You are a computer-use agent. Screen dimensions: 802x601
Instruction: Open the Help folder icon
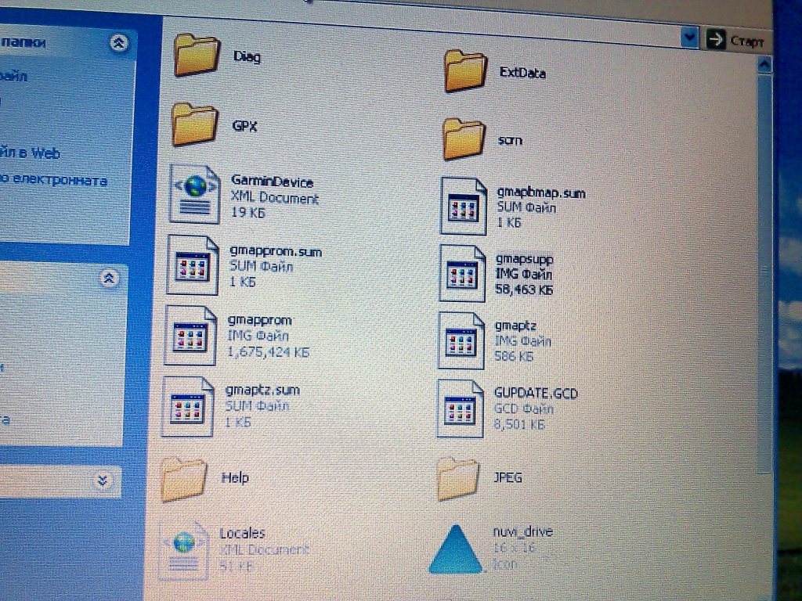point(183,479)
